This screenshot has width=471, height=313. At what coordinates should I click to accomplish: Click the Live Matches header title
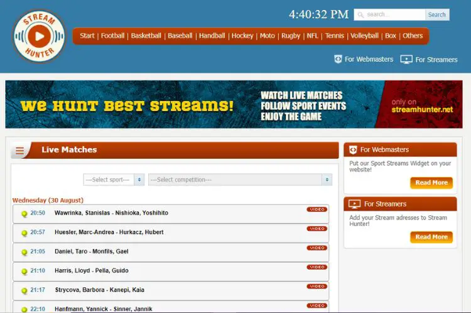click(x=69, y=150)
